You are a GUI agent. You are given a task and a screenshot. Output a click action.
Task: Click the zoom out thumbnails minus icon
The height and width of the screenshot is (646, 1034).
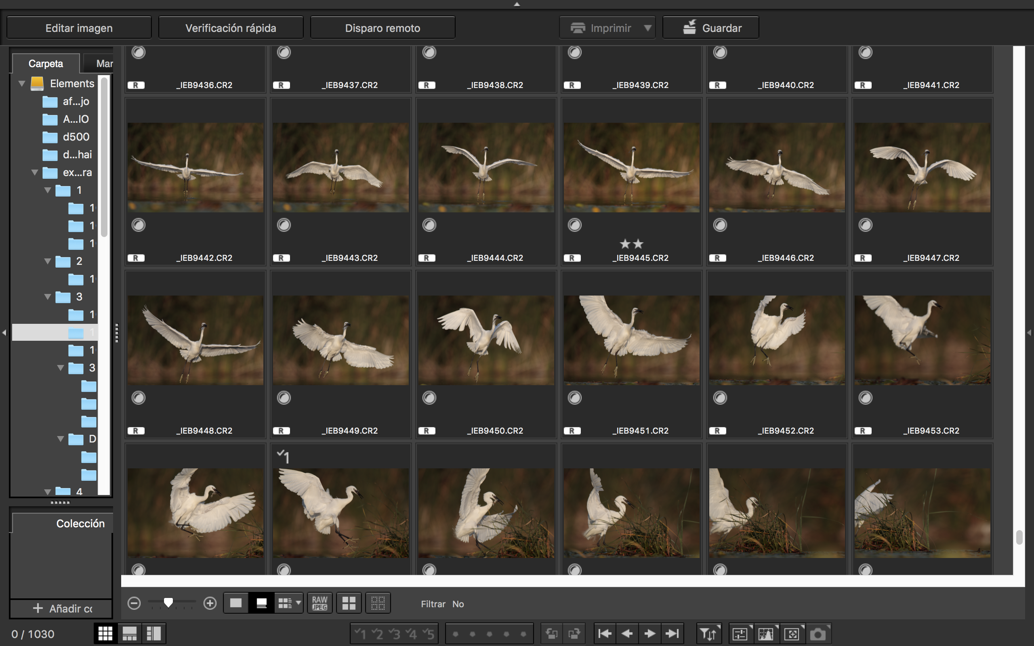point(134,603)
